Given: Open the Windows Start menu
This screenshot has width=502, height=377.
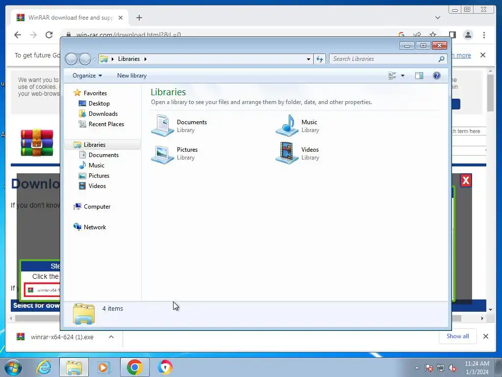Looking at the screenshot, I should (x=13, y=367).
